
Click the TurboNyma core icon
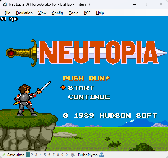(x=73, y=155)
